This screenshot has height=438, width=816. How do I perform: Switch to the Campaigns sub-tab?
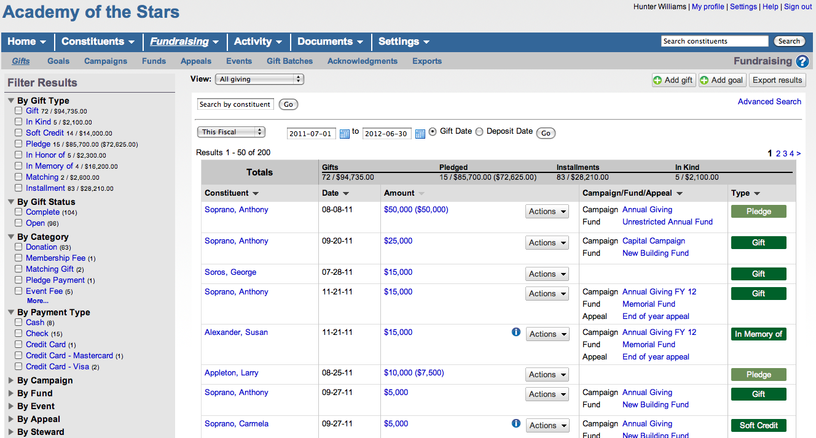(106, 61)
